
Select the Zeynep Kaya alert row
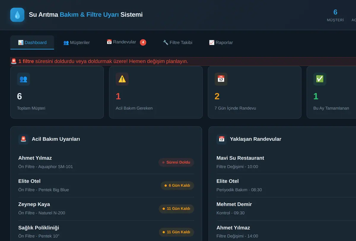(106, 209)
